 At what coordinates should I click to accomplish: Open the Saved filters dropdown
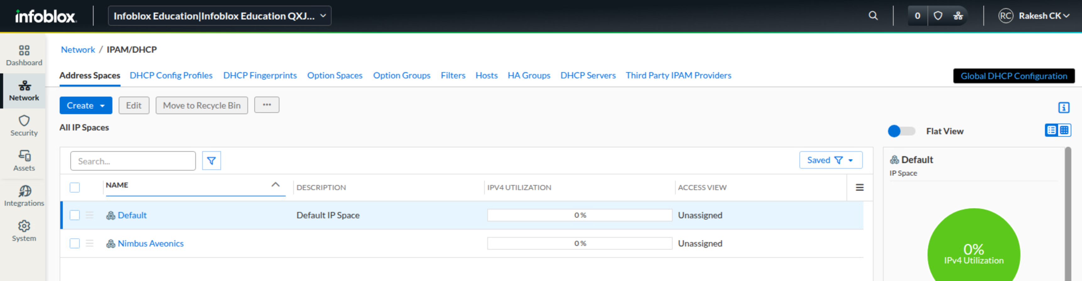click(830, 160)
